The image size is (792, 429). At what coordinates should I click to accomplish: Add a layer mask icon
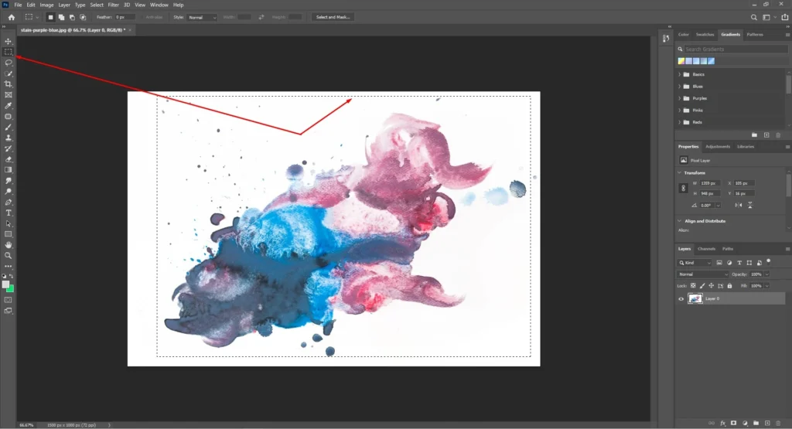733,423
